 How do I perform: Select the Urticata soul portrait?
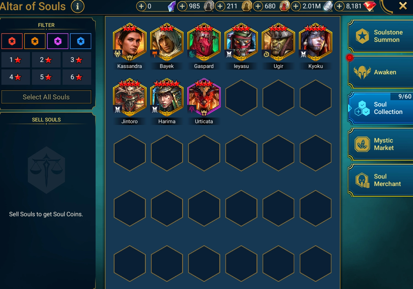[x=204, y=97]
